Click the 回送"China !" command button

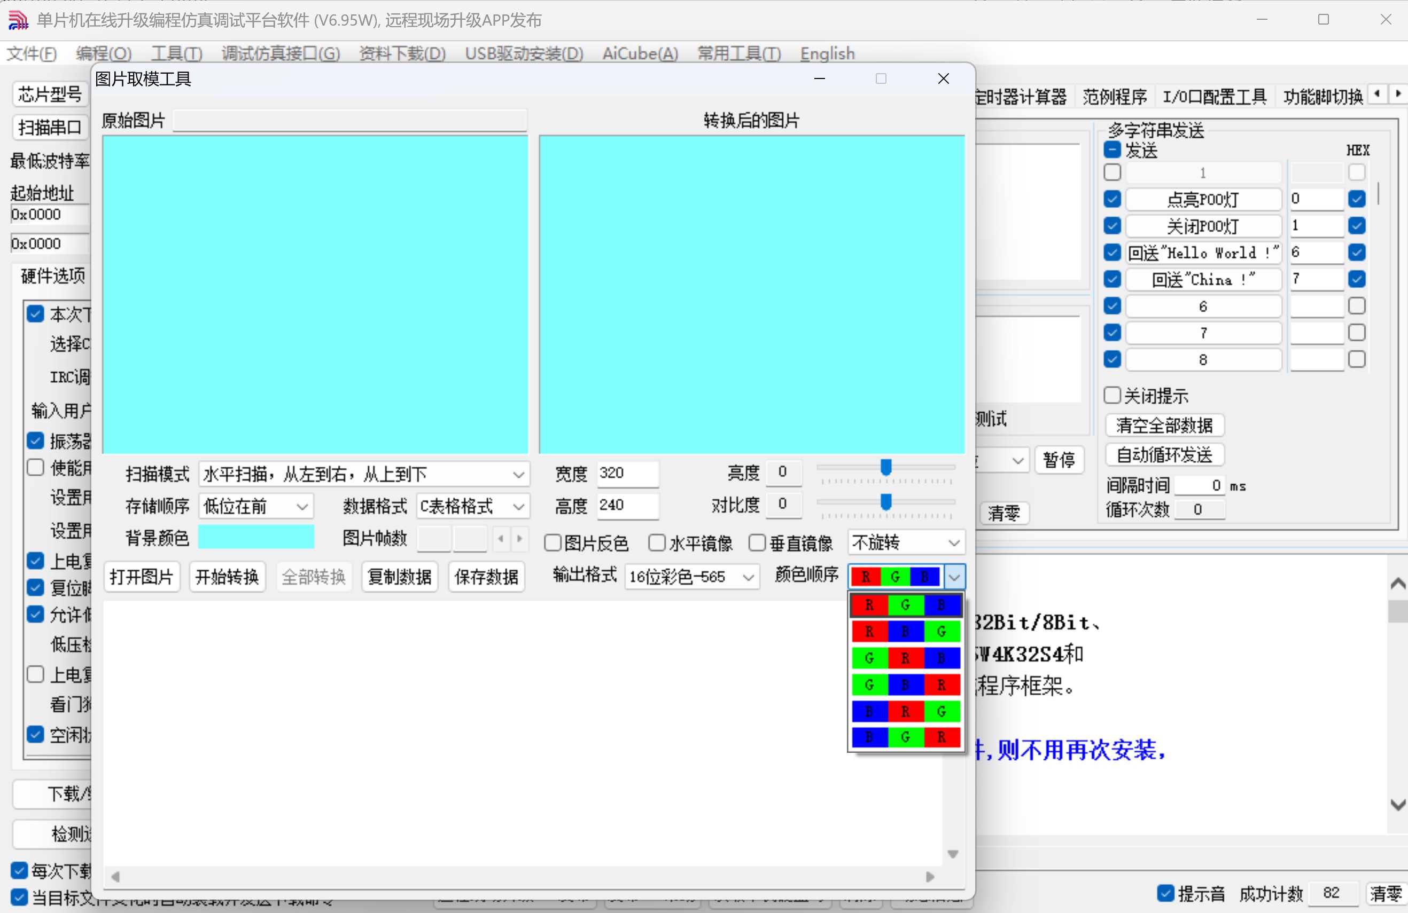click(x=1203, y=279)
